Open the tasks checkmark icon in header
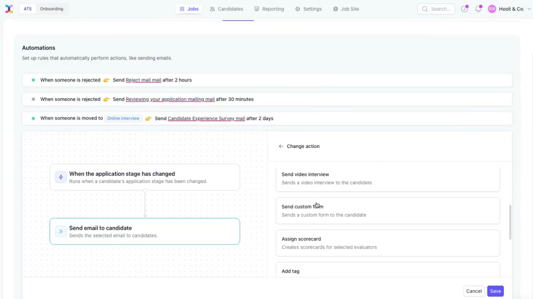Image resolution: width=533 pixels, height=299 pixels. point(465,9)
